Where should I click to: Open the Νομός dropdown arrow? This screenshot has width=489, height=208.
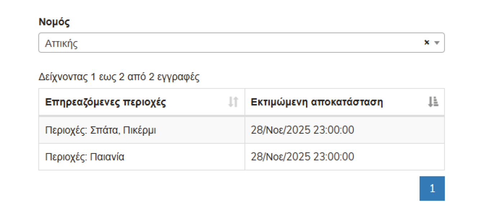pyautogui.click(x=437, y=43)
